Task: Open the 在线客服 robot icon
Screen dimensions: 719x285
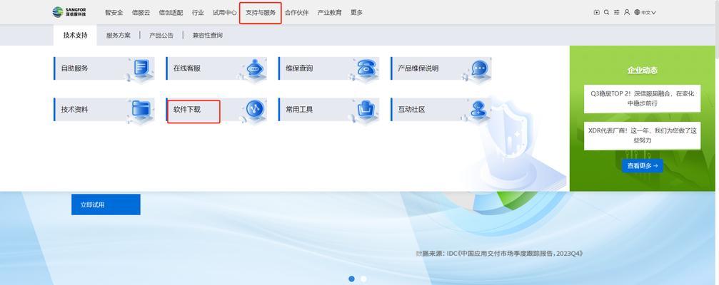Action: click(x=254, y=68)
